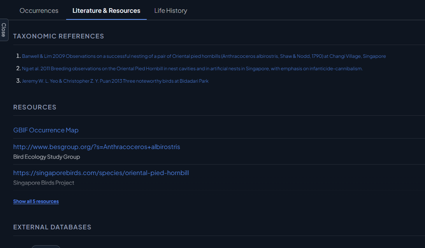The image size is (425, 248).
Task: Open the GBIF Occurrence Map link
Action: (x=46, y=130)
